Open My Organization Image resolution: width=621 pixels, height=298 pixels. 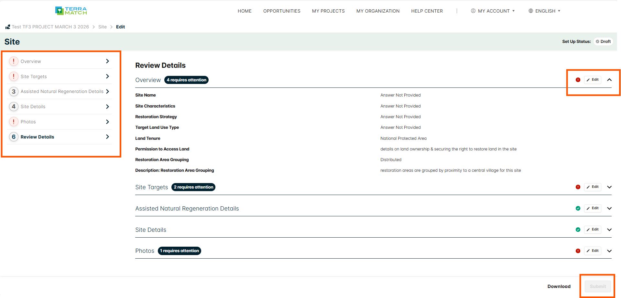point(378,11)
